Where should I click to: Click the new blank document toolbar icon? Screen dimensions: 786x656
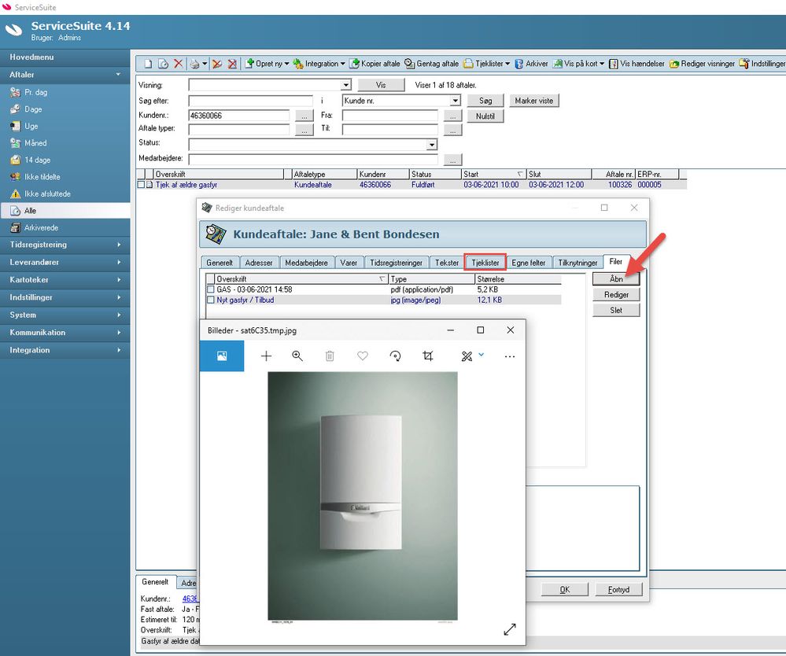coord(149,64)
